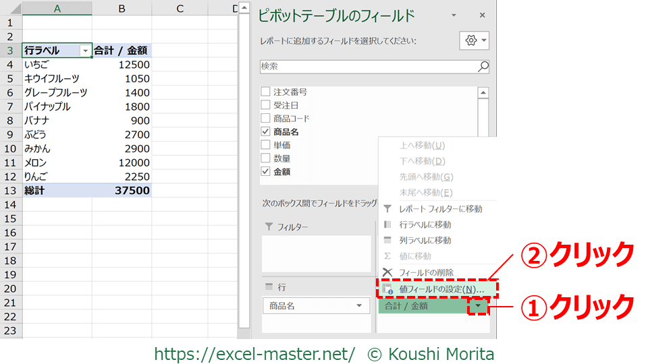Click the '値フィールドの設定' icon

(387, 289)
